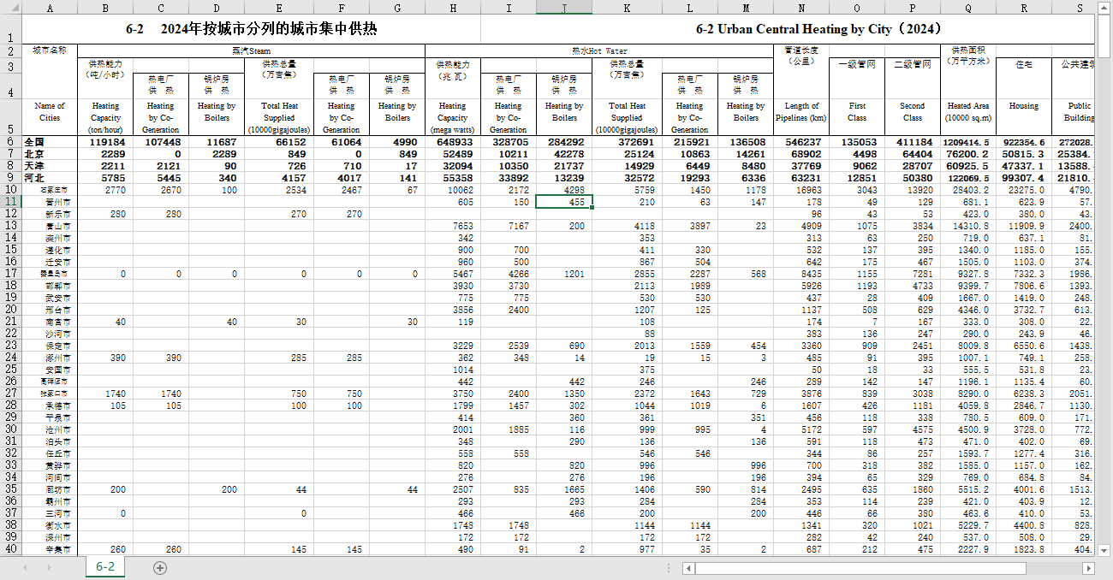
Task: Click the '热水Hot Water' header cell
Action: coord(599,51)
